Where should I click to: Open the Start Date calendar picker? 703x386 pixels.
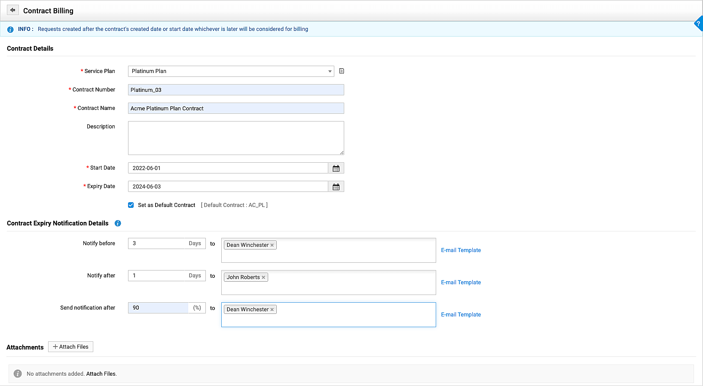pyautogui.click(x=336, y=168)
